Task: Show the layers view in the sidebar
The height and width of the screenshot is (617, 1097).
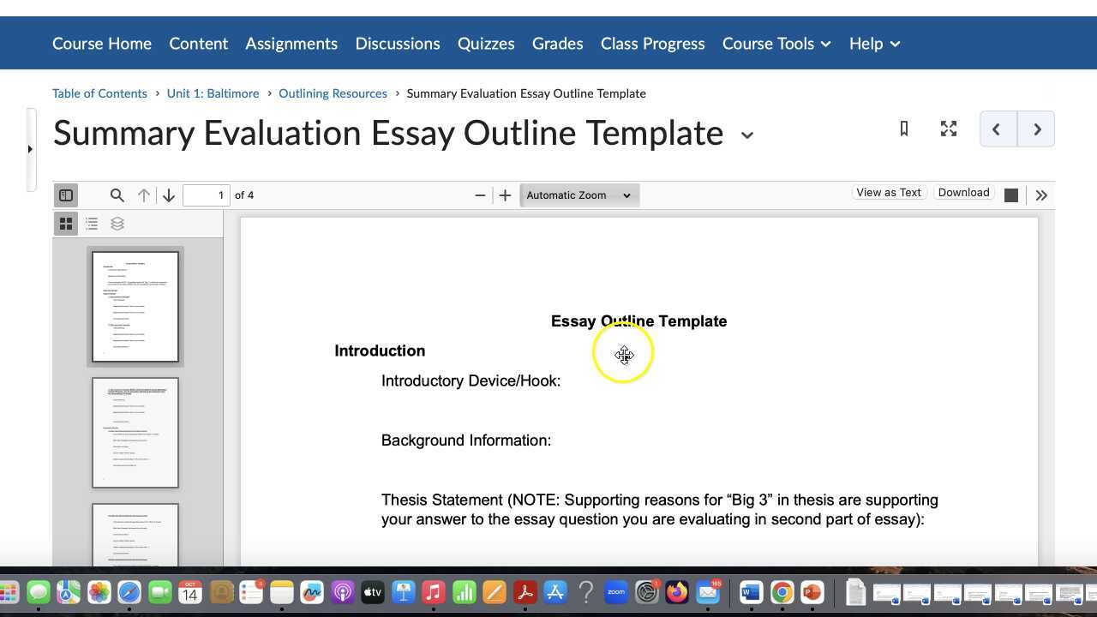Action: (x=117, y=224)
